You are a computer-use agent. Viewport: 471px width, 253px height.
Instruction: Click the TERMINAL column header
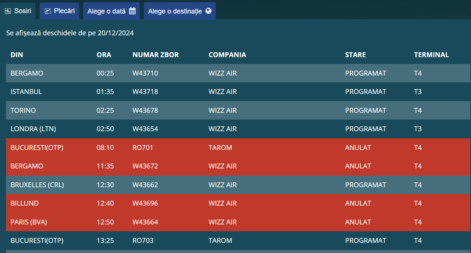pyautogui.click(x=431, y=55)
